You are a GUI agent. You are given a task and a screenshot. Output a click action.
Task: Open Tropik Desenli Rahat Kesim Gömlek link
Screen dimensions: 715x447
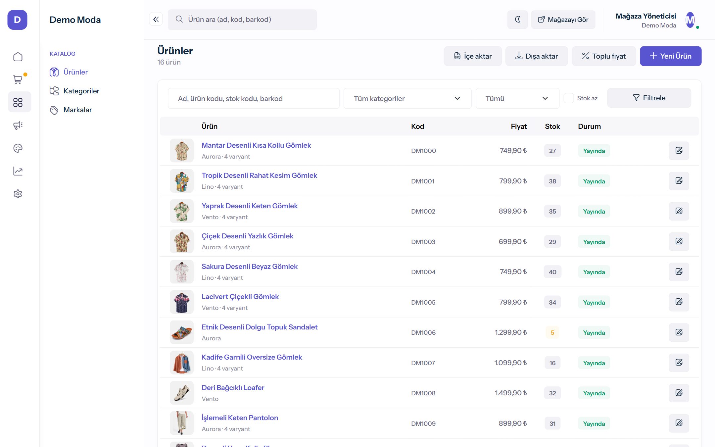[x=259, y=175]
